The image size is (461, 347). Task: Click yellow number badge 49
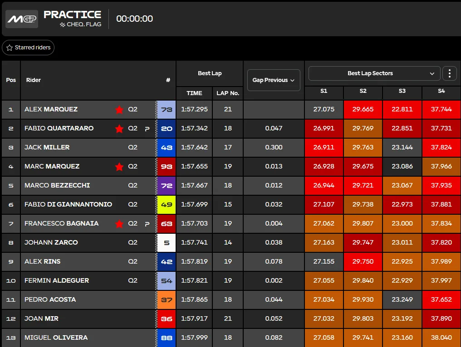click(x=167, y=205)
